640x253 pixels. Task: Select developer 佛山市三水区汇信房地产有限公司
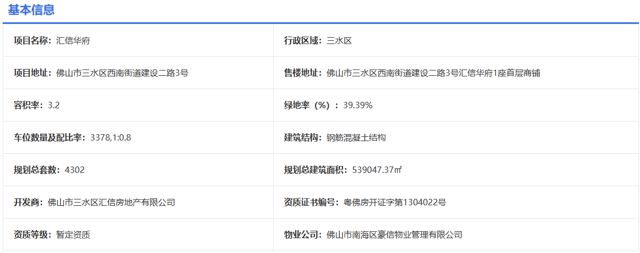coord(111,202)
